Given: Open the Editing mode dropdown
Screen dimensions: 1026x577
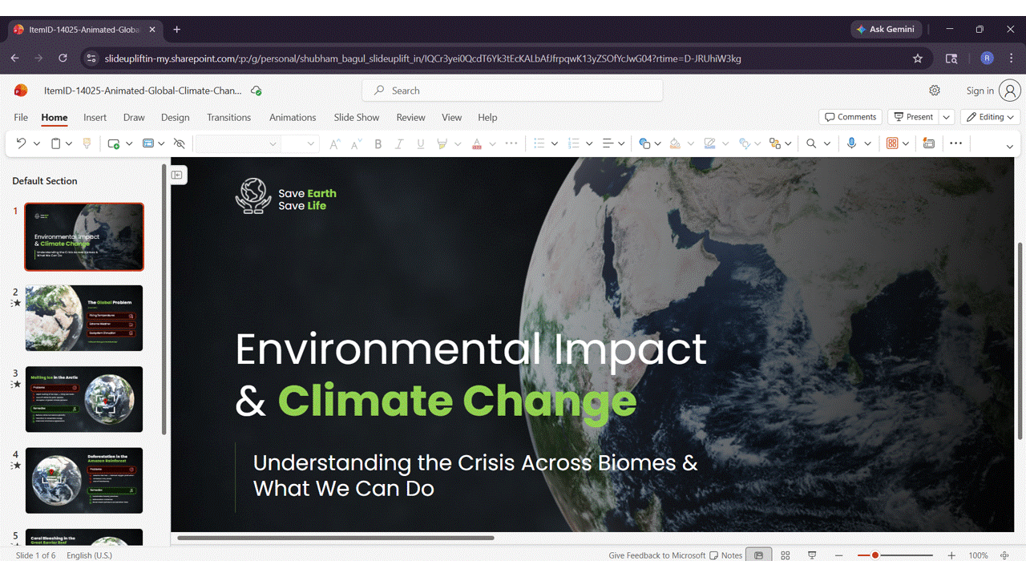Looking at the screenshot, I should 990,117.
